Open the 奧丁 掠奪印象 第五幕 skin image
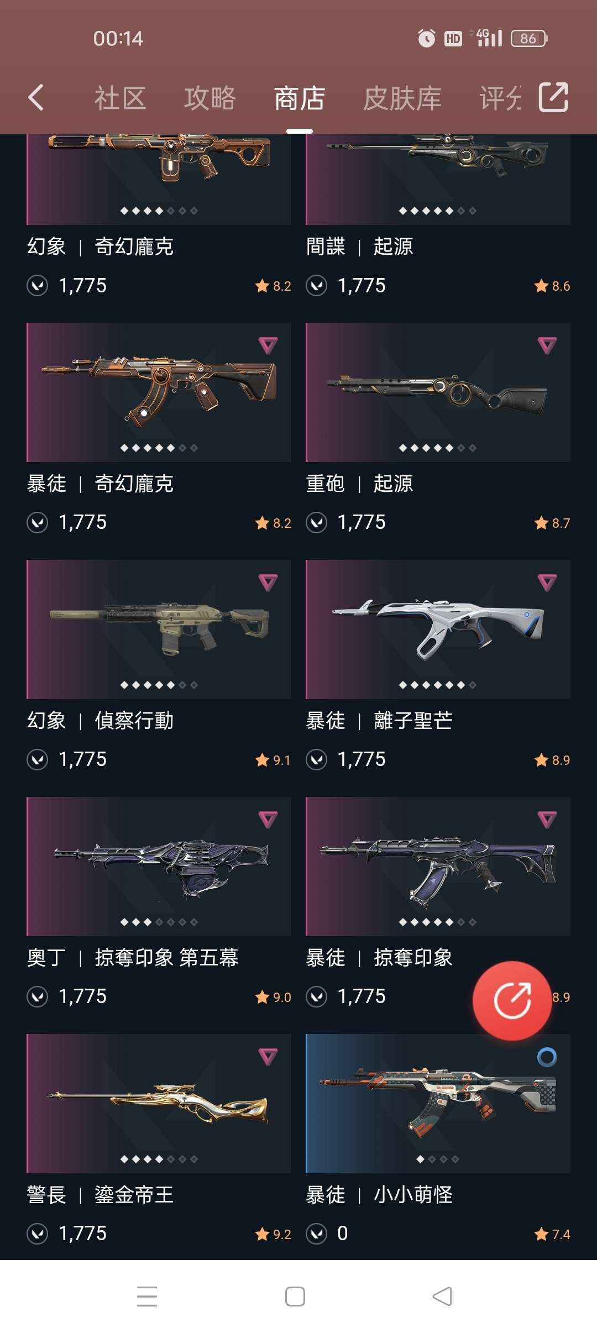 tap(159, 867)
